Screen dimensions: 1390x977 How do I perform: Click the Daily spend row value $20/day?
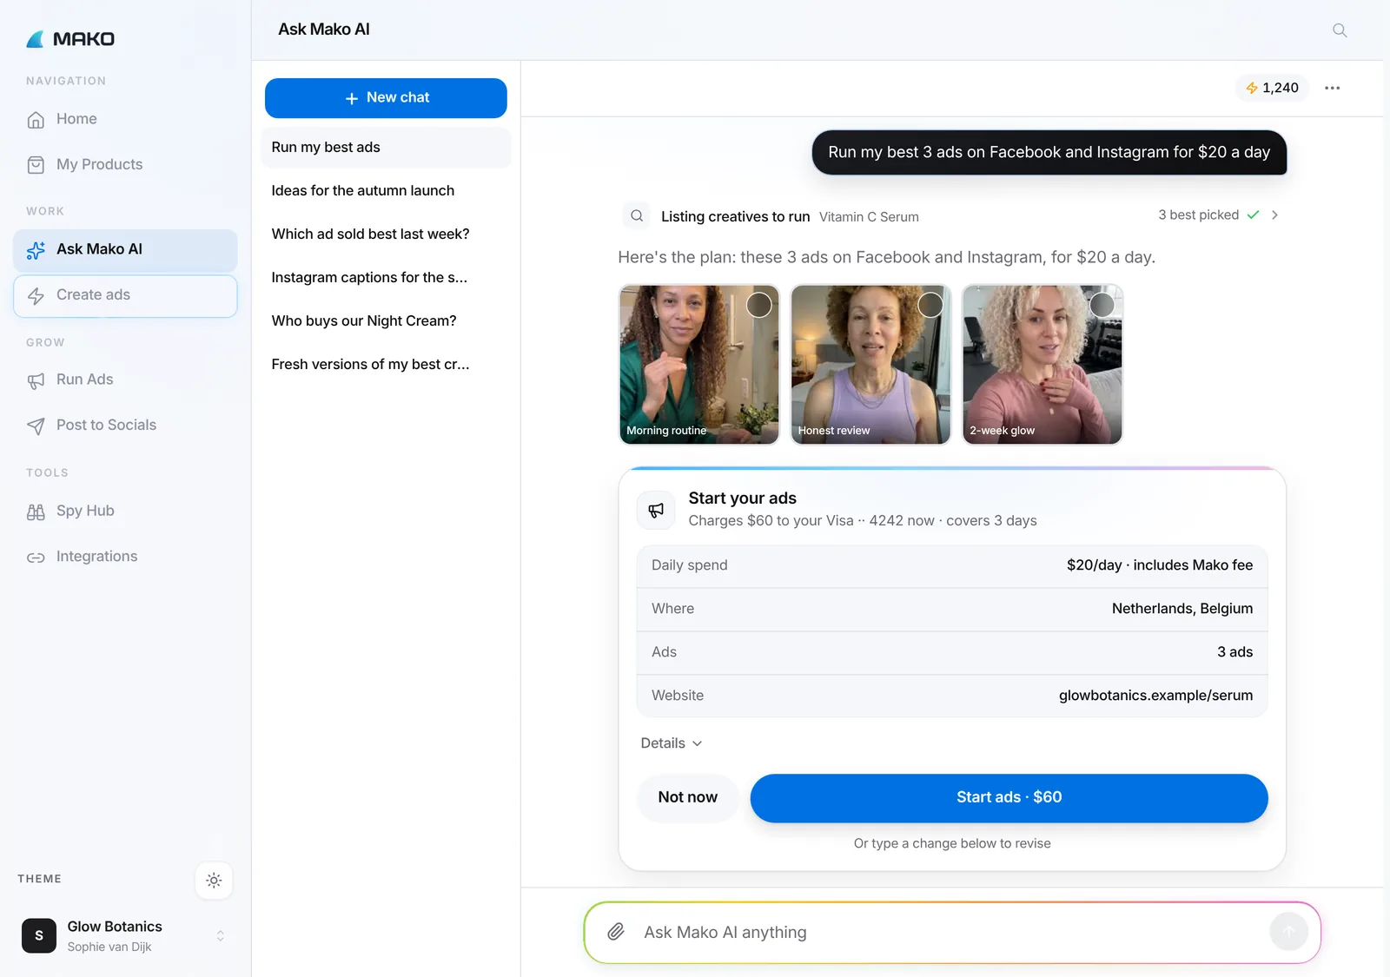1160,565
